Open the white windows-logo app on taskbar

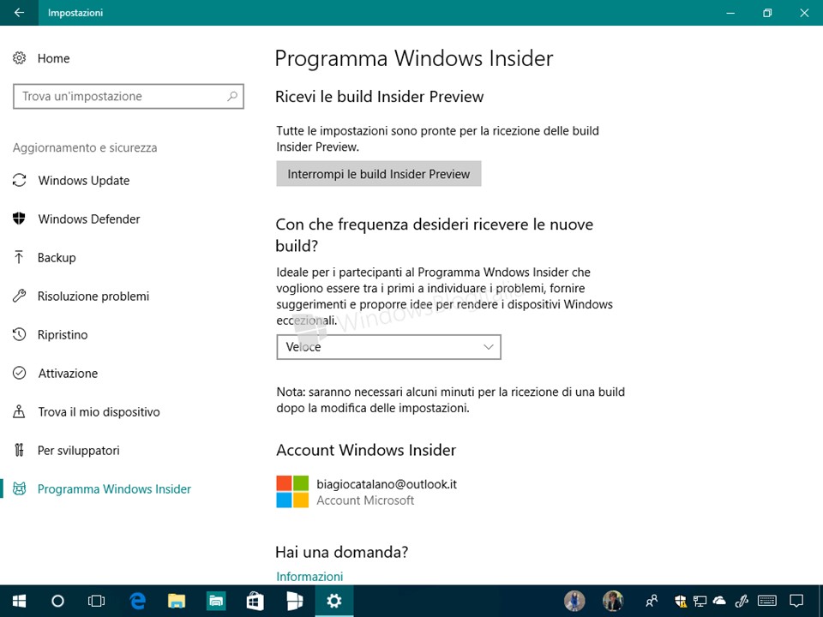click(294, 601)
